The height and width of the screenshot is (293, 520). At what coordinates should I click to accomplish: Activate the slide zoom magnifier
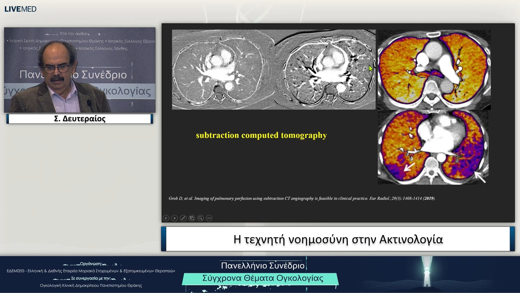pos(200,218)
